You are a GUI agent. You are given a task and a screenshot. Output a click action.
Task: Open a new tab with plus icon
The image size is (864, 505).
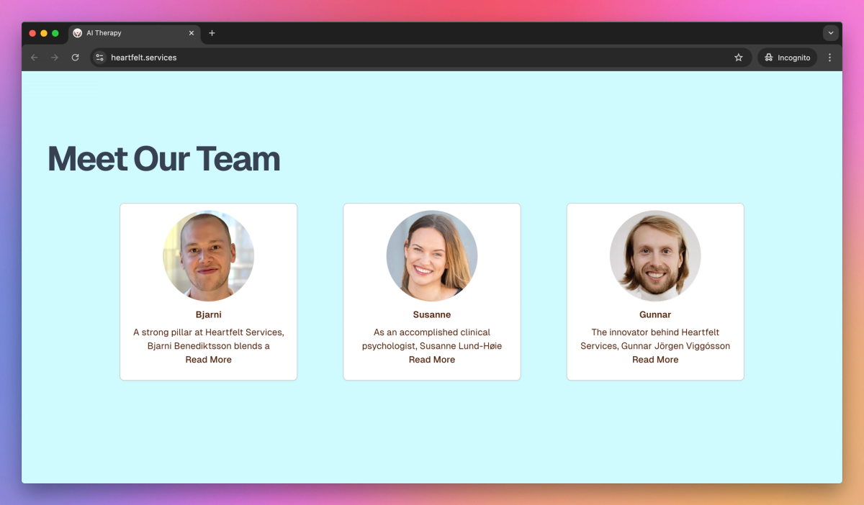[212, 33]
